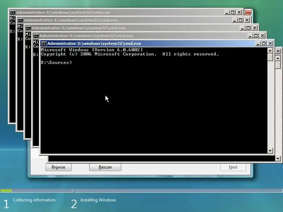The height and width of the screenshot is (212, 283).
Task: Minimize the cmd window directly behind the active one
Action: pyautogui.click(x=250, y=36)
